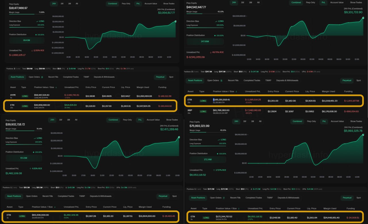Toggle Show Trades in the $18,477,466.97 panel
The height and width of the screenshot is (224, 368).
coord(168,3)
